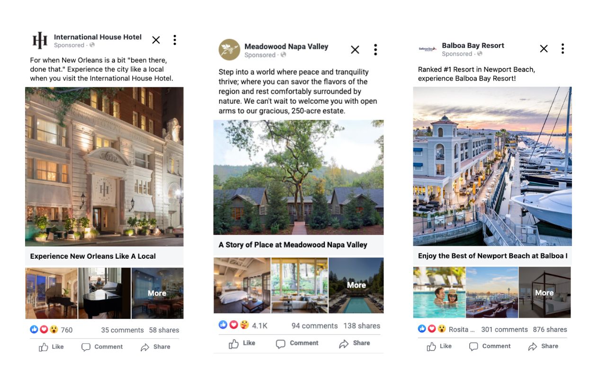Open three-dot menu on International House Hotel ad
The height and width of the screenshot is (379, 606).
(x=175, y=40)
